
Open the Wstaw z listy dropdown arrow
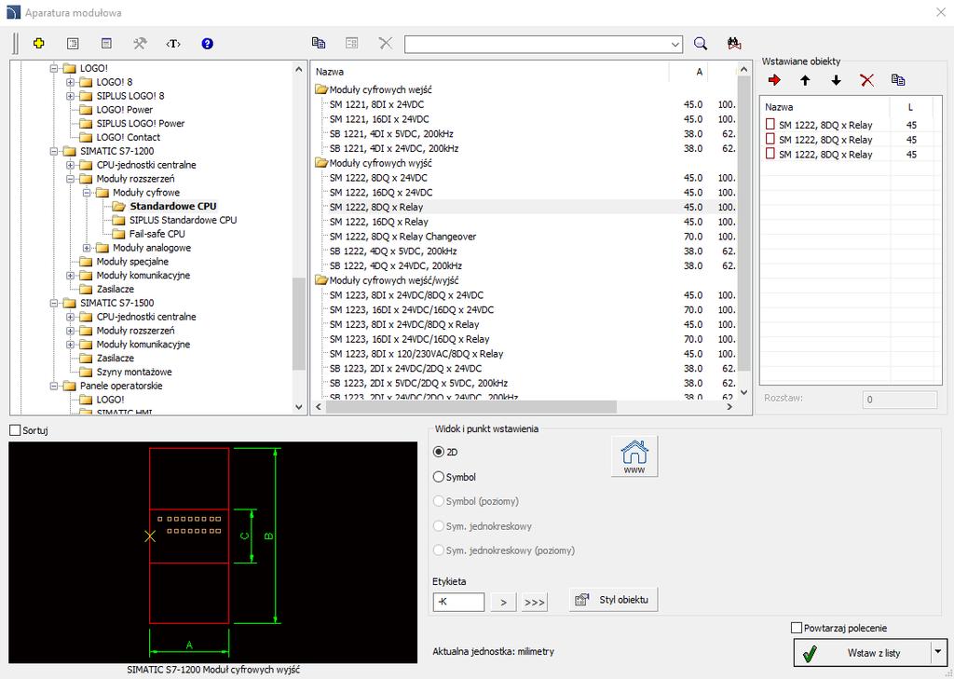coord(937,652)
